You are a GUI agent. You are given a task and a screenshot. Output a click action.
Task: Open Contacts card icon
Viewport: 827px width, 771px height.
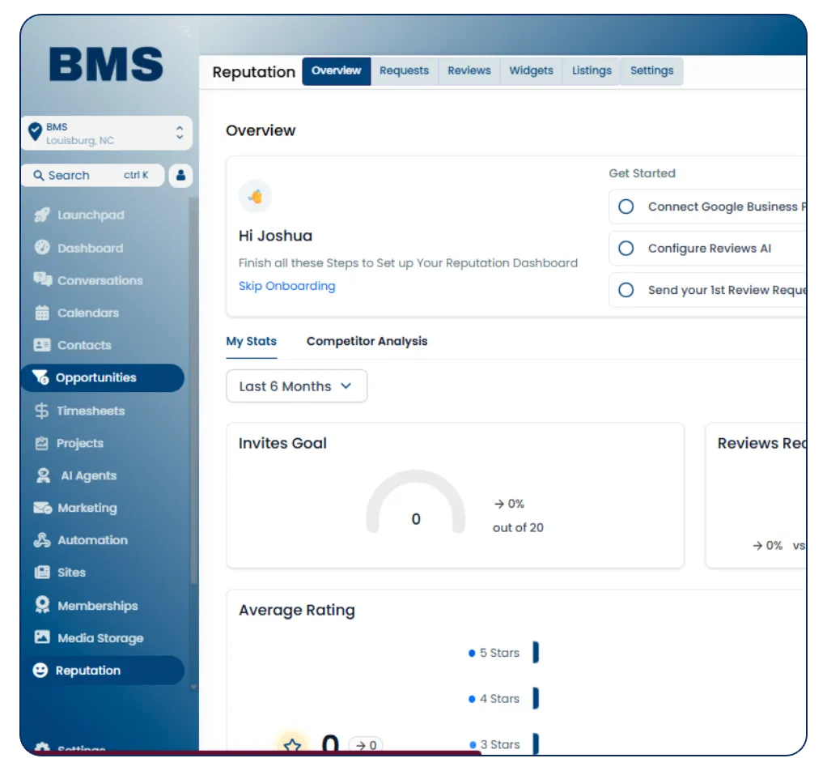(42, 345)
